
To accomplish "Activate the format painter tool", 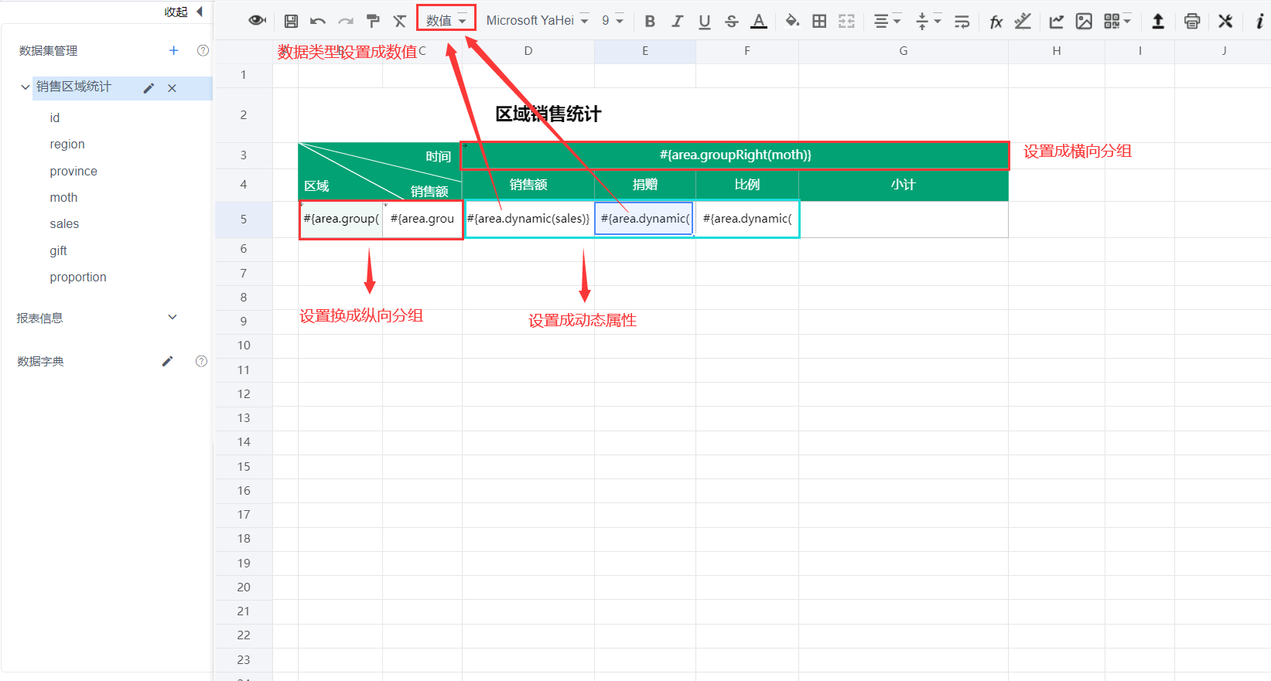I will 373,21.
